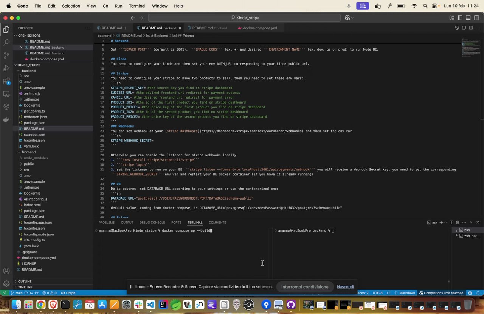Image resolution: width=484 pixels, height=314 pixels.
Task: Open the Accounts menu in activity bar
Action: click(x=6, y=271)
